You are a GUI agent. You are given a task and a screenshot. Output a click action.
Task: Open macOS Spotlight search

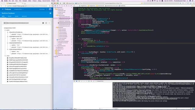(187, 1)
